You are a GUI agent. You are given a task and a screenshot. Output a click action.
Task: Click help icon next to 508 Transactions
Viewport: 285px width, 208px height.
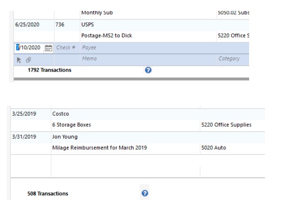145,193
